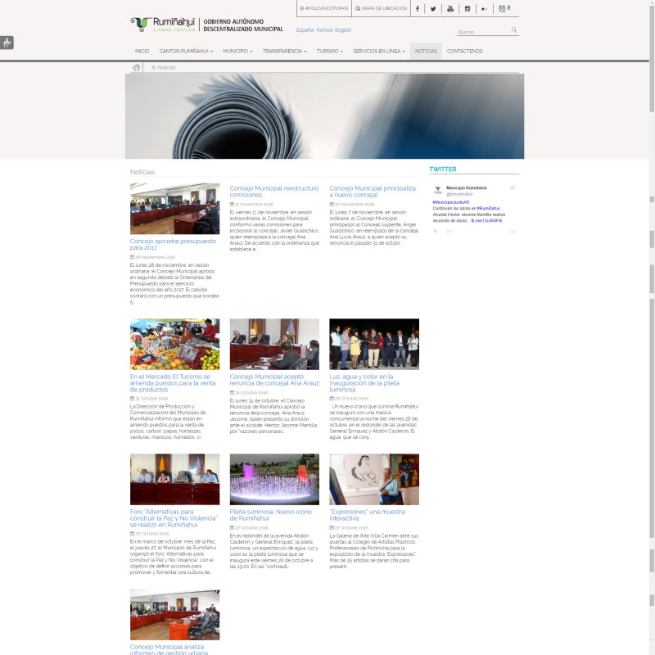Viewport: 655px width, 655px height.
Task: Like the tweet with the heart icon
Action: coord(436,231)
